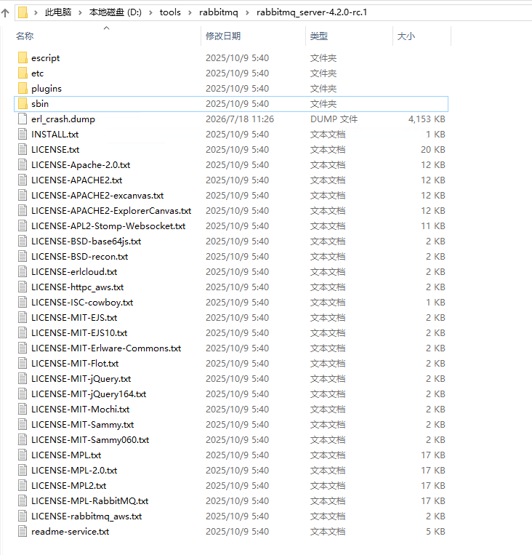Click the DUMP 文件 type cell
Image resolution: width=532 pixels, height=555 pixels.
point(334,119)
